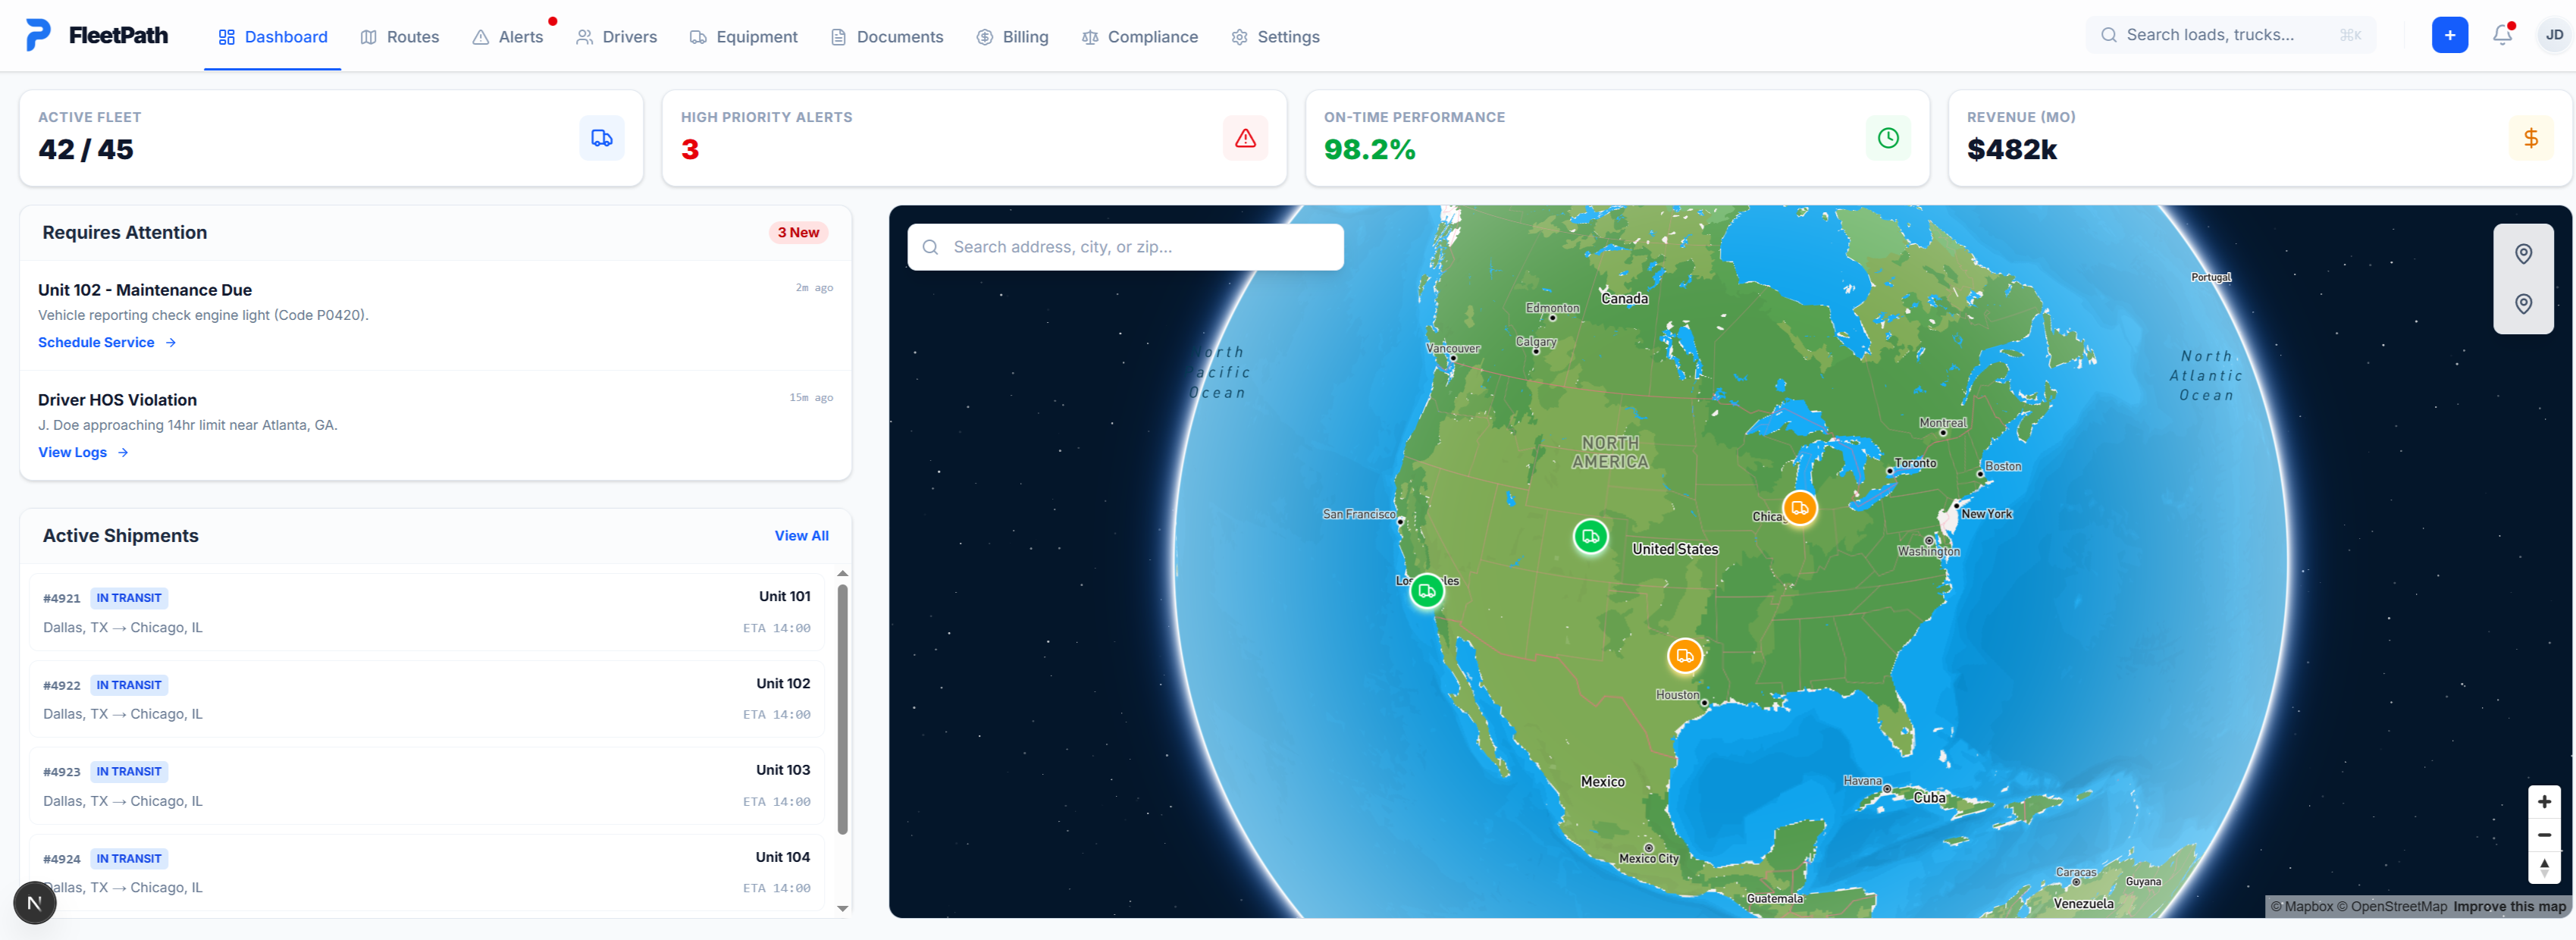This screenshot has height=940, width=2576.
Task: Click the shipments list scroll up arrow
Action: (842, 573)
